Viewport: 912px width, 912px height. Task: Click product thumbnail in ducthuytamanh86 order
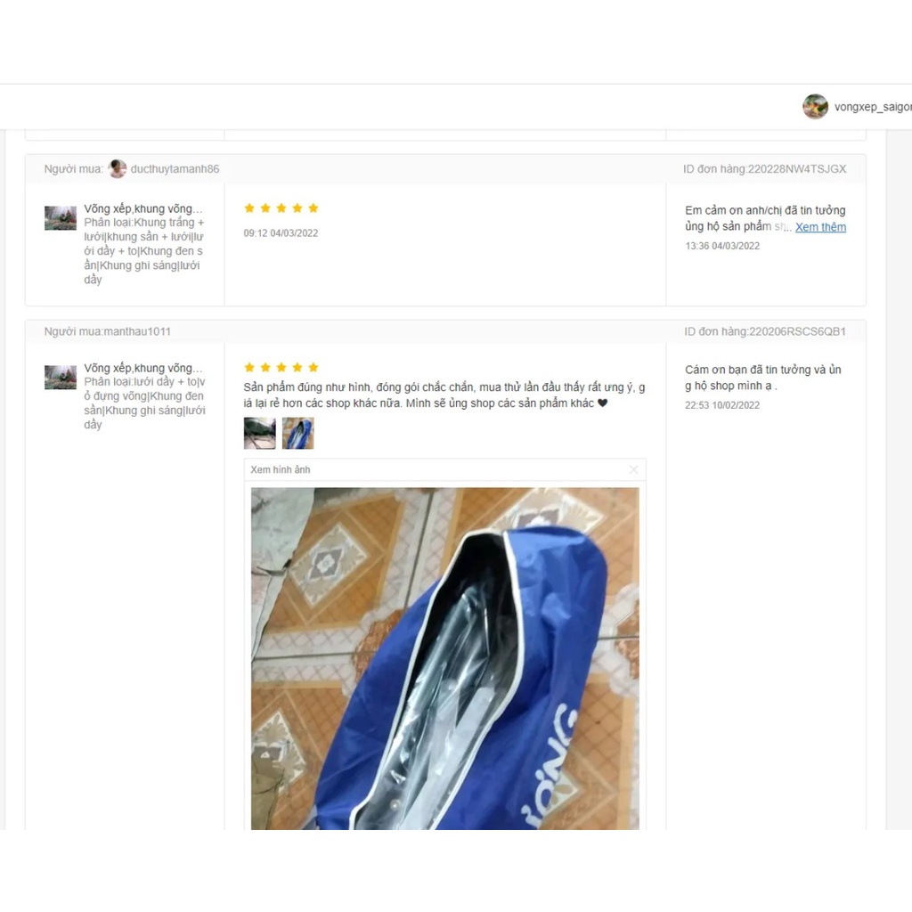click(61, 217)
